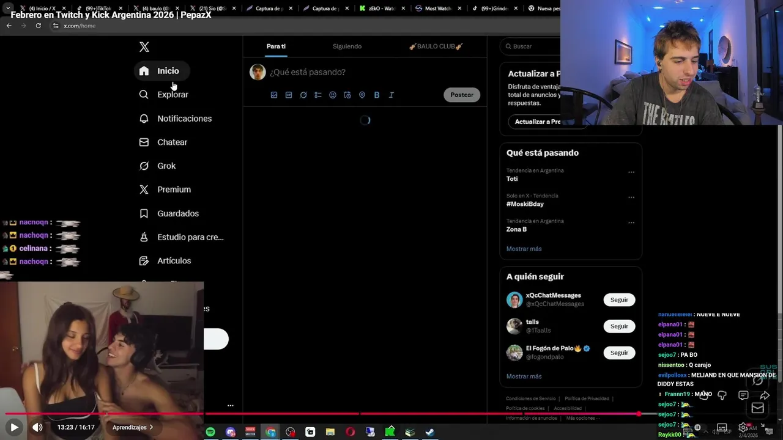The width and height of the screenshot is (783, 440).
Task: Open Estudio para creadores item
Action: pos(182,237)
